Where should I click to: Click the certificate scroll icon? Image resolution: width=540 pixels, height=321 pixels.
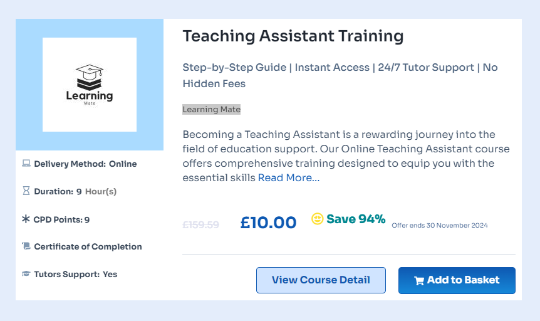[26, 246]
